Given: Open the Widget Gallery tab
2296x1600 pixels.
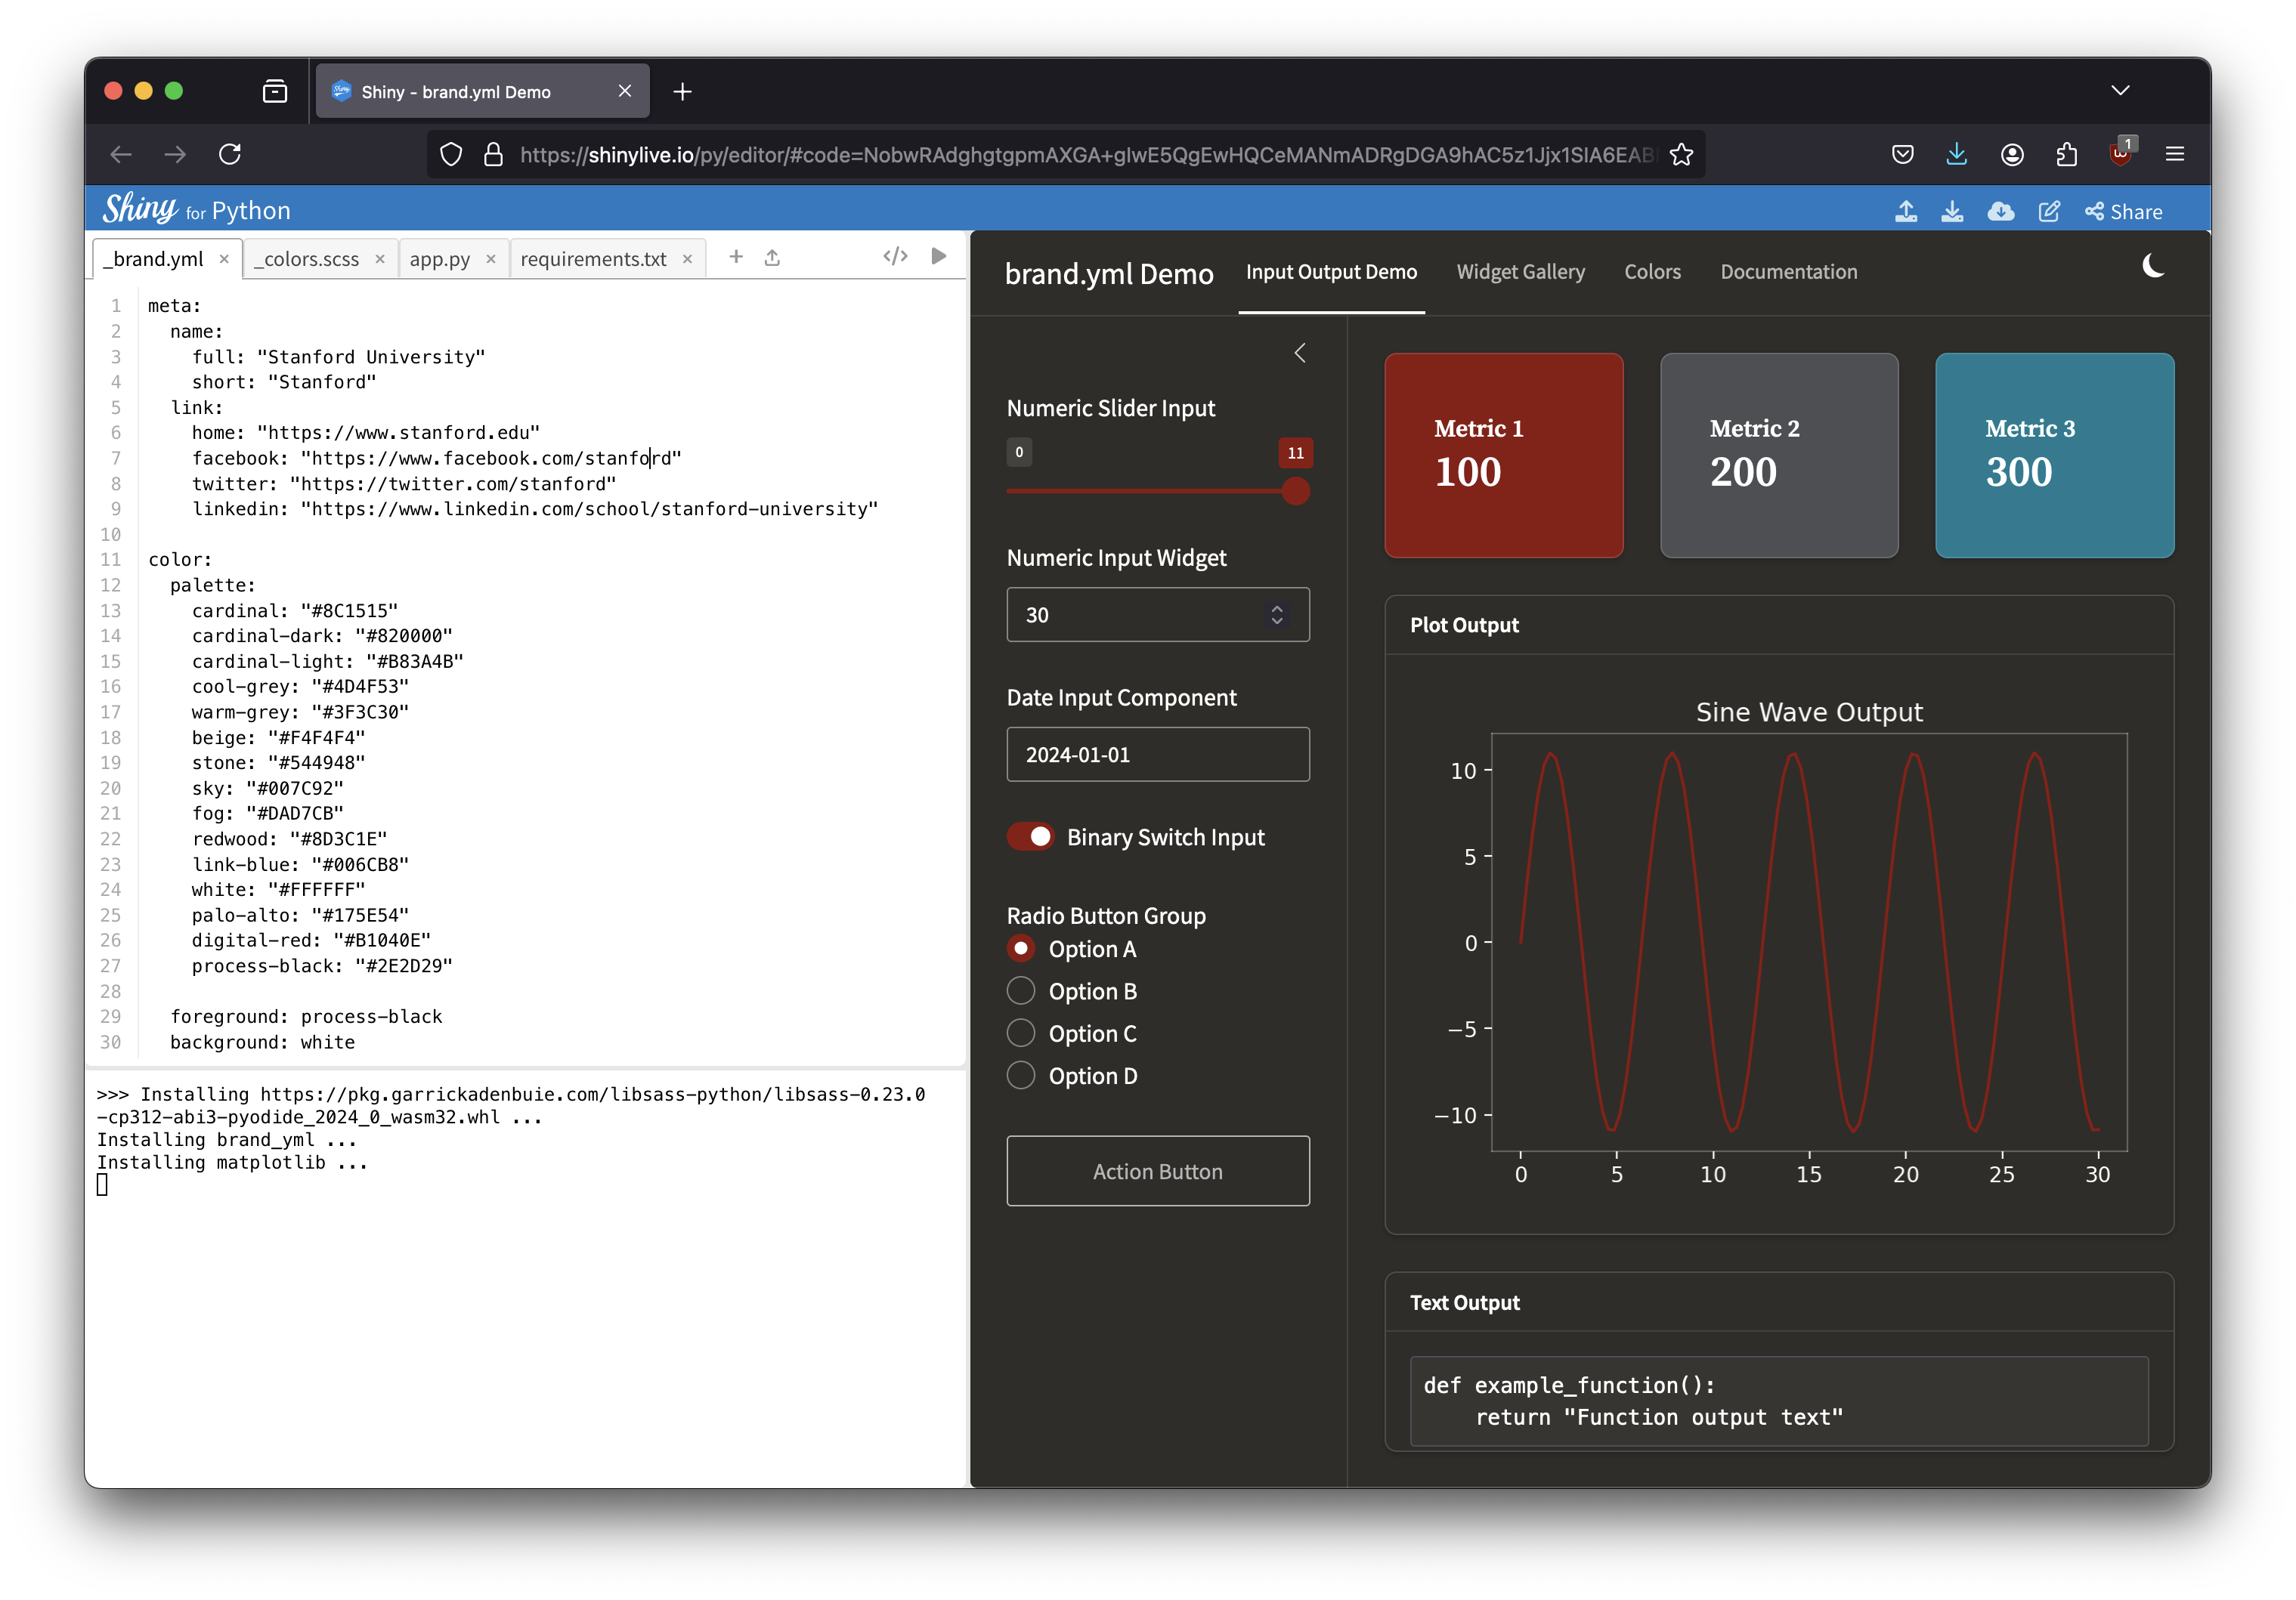Looking at the screenshot, I should pos(1520,272).
